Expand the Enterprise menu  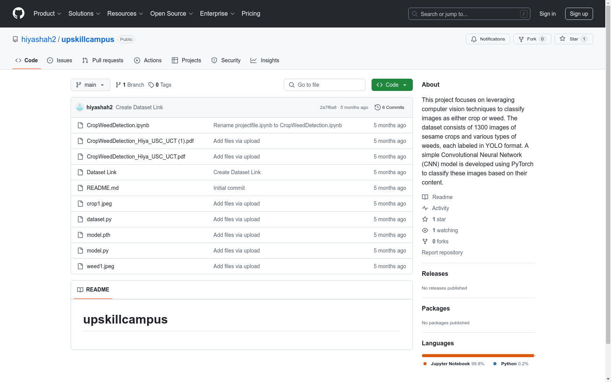(x=217, y=13)
